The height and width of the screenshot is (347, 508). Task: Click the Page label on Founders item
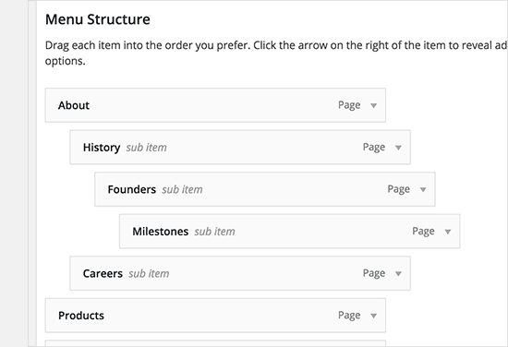(x=398, y=189)
